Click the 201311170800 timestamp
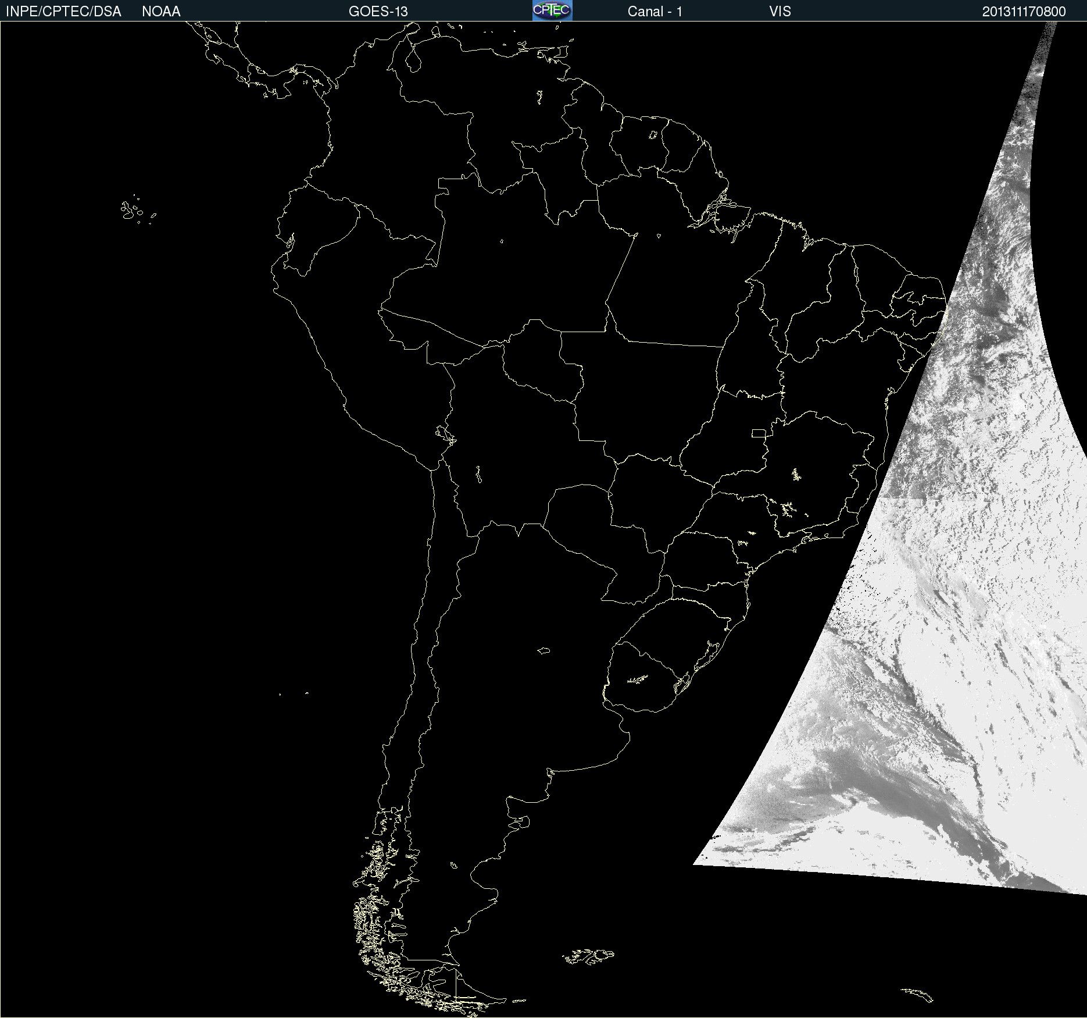 coord(1024,12)
